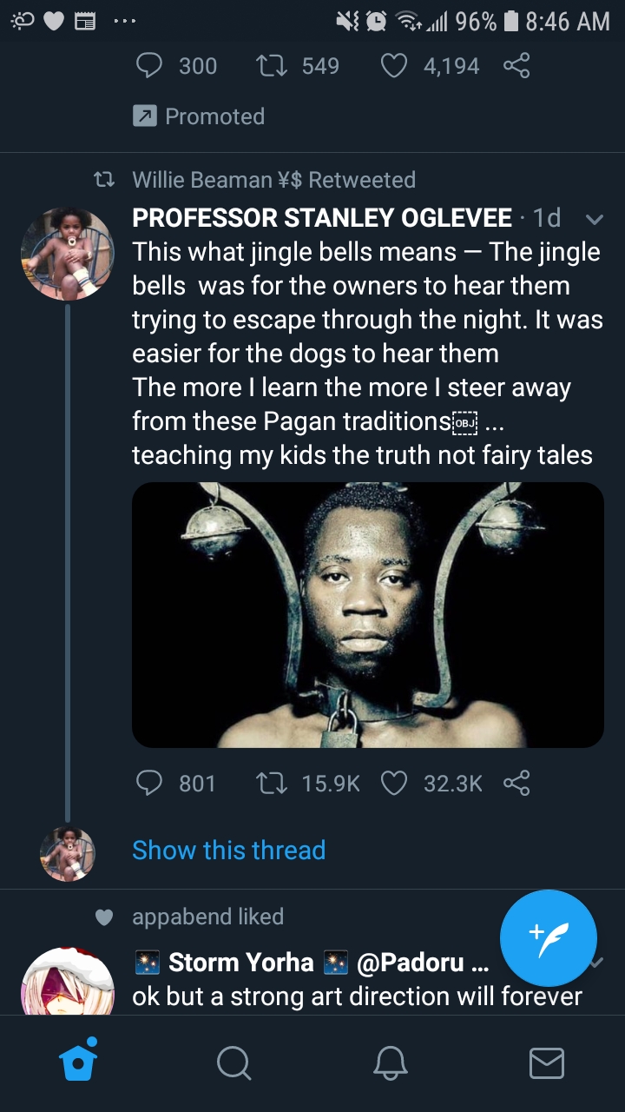Share the promoted tweet
This screenshot has width=625, height=1112.
pyautogui.click(x=516, y=65)
